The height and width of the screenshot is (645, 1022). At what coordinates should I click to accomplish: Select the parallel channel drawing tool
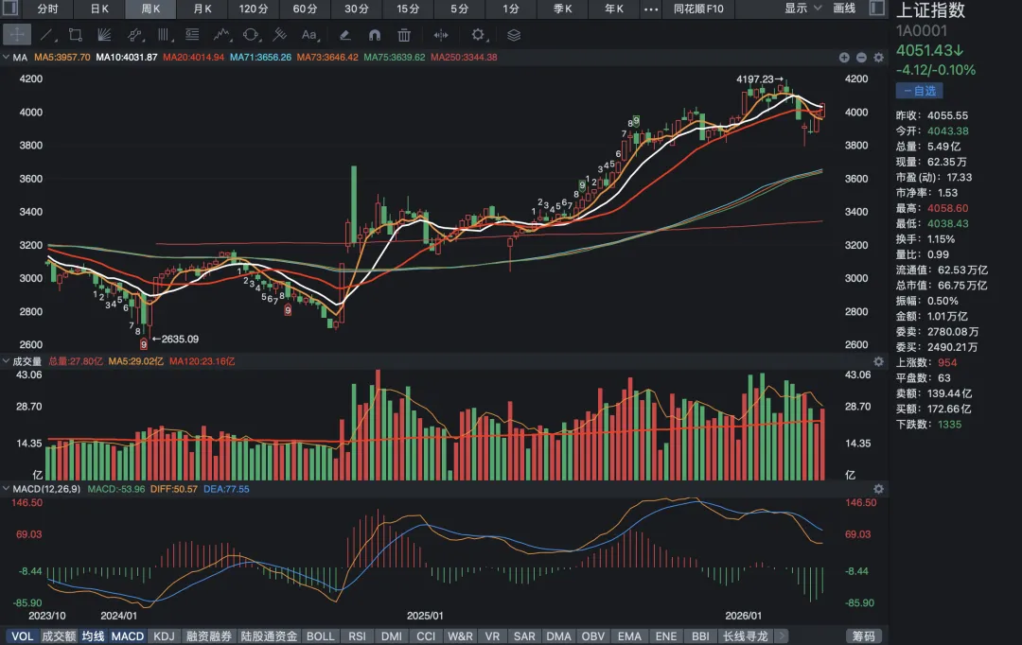[135, 35]
